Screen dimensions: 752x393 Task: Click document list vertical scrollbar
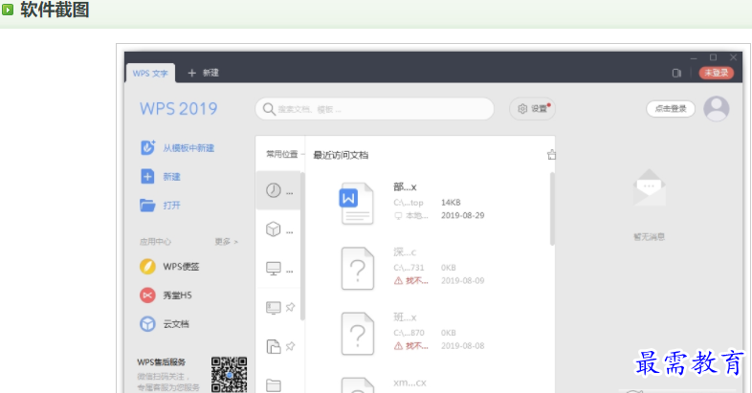pyautogui.click(x=552, y=209)
